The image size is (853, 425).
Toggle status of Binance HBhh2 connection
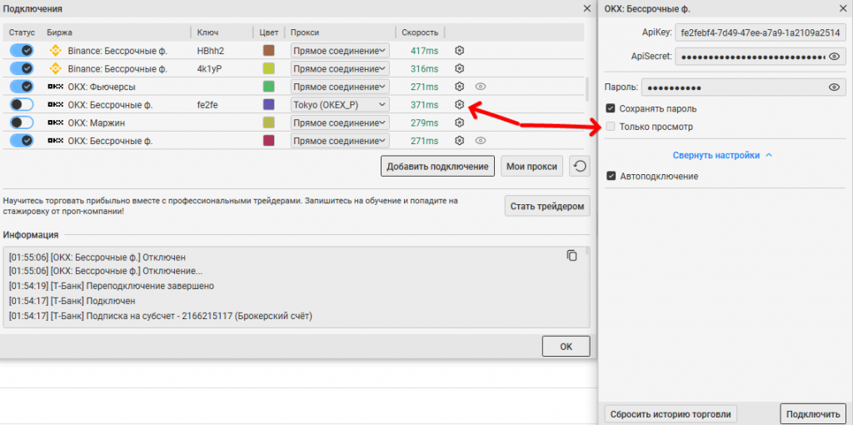pos(21,51)
